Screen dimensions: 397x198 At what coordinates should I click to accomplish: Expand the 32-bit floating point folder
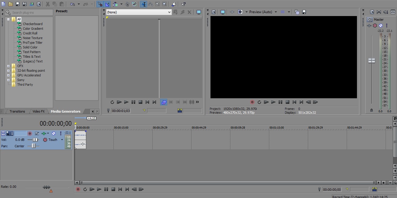tap(8, 71)
